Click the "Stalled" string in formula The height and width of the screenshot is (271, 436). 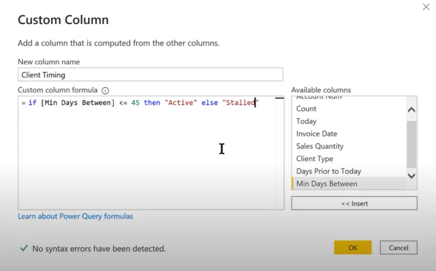[x=240, y=103]
